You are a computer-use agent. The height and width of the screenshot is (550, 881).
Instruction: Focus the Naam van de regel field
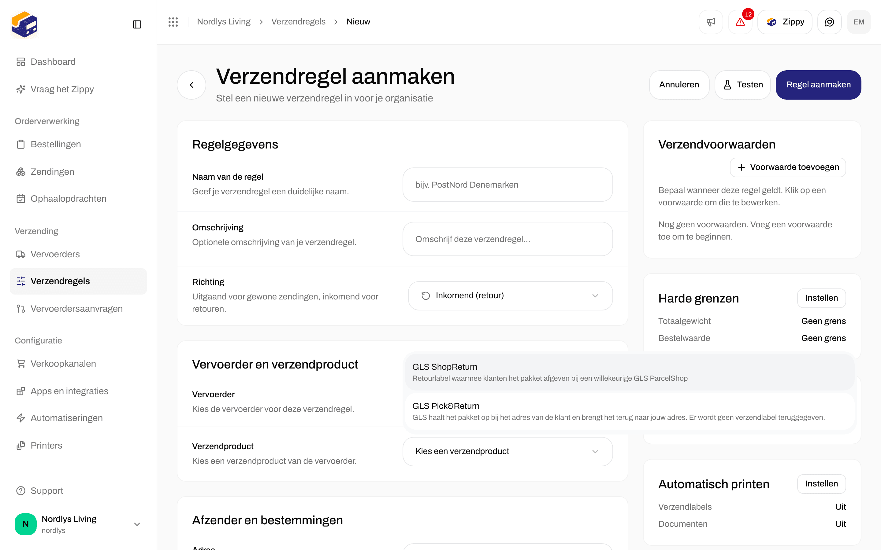(507, 185)
